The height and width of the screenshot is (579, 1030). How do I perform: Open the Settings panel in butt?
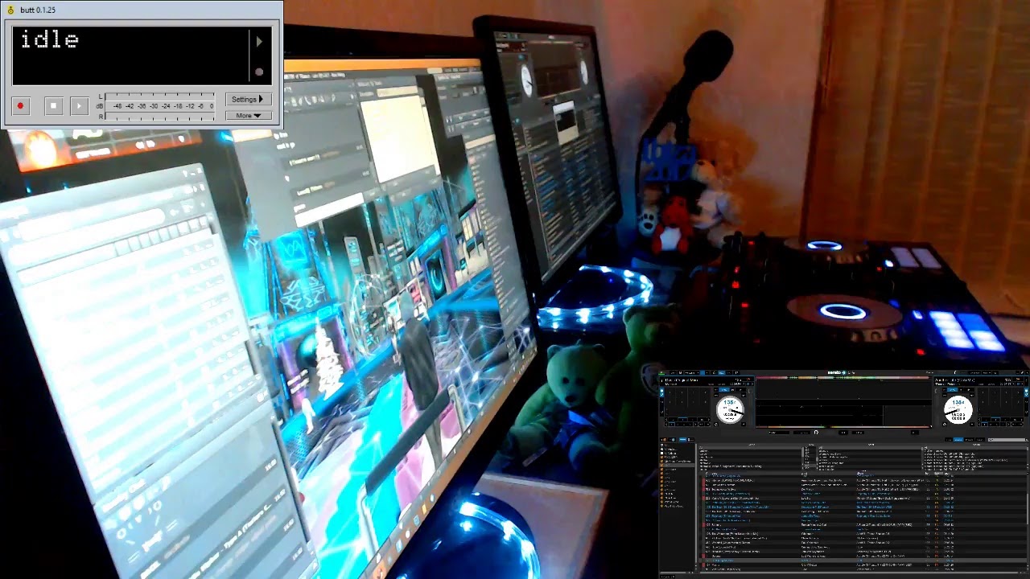tap(248, 100)
